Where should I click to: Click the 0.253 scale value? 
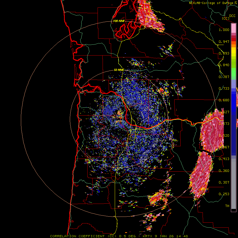pyautogui.click(x=224, y=194)
